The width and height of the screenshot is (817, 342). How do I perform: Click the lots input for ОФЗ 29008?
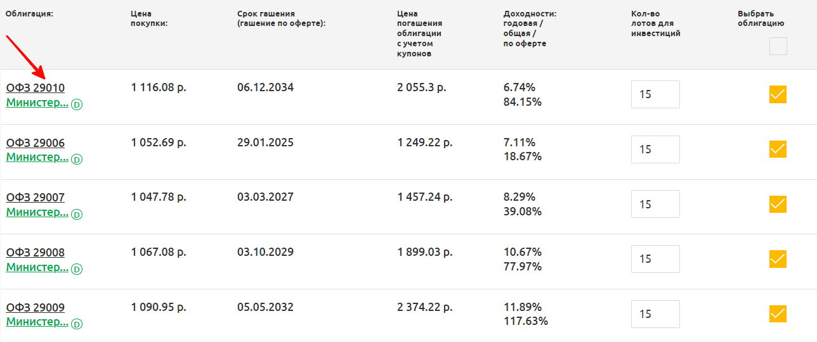655,259
